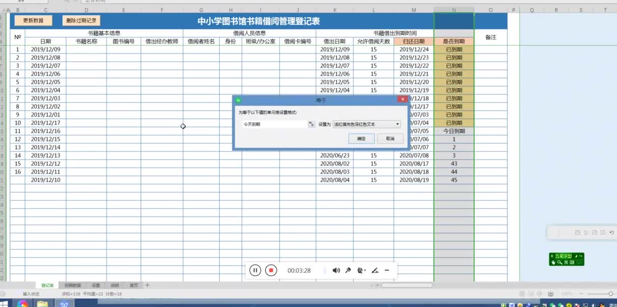
Task: Mute the speaker on the recording toolbar
Action: pyautogui.click(x=337, y=270)
